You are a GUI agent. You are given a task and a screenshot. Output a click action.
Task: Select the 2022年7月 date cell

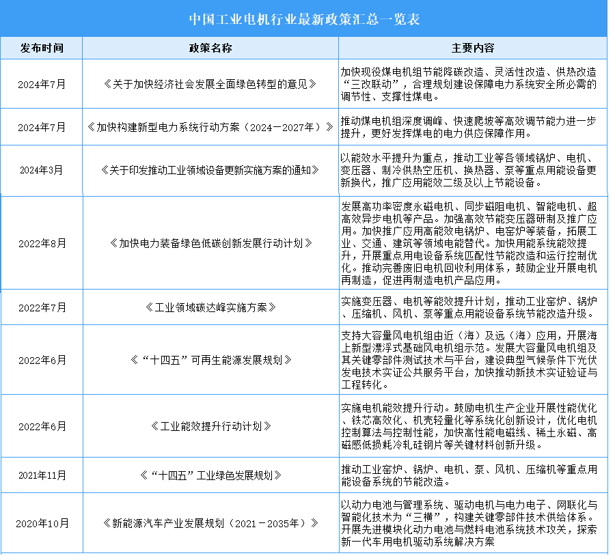42,307
